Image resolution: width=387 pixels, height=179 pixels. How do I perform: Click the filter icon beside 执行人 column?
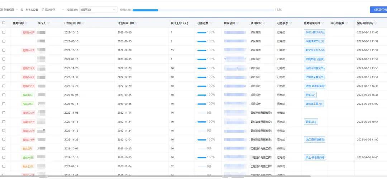coord(48,24)
